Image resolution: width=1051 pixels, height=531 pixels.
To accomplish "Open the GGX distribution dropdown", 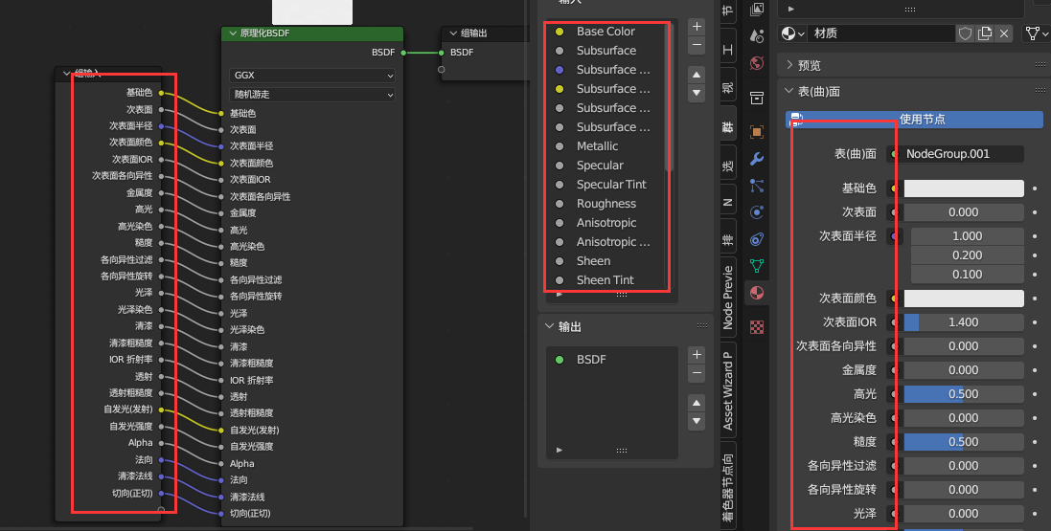I will (311, 76).
